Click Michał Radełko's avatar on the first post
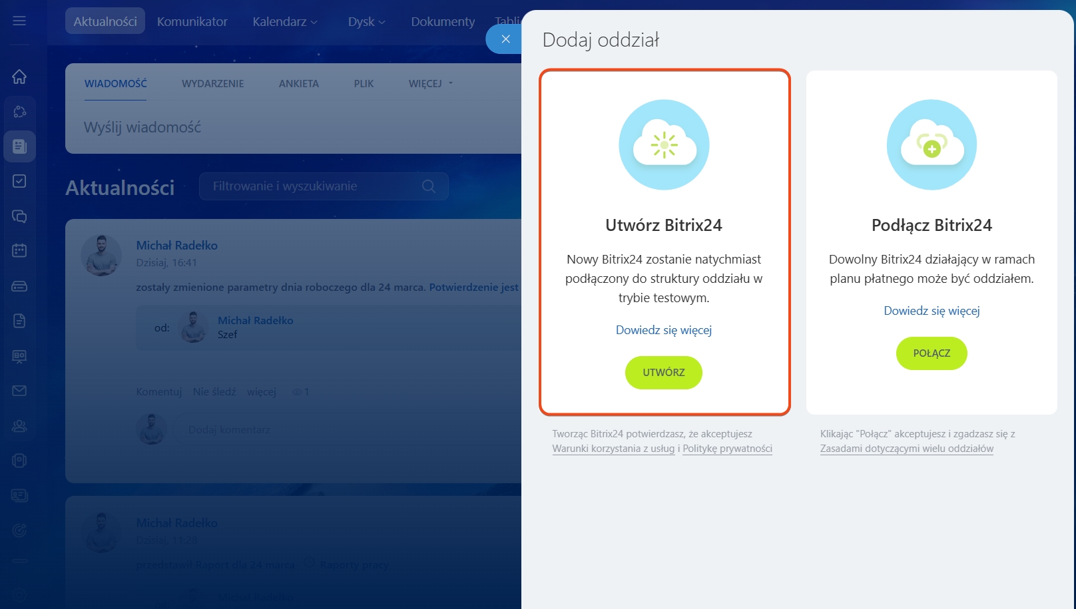Image resolution: width=1076 pixels, height=609 pixels. (101, 255)
